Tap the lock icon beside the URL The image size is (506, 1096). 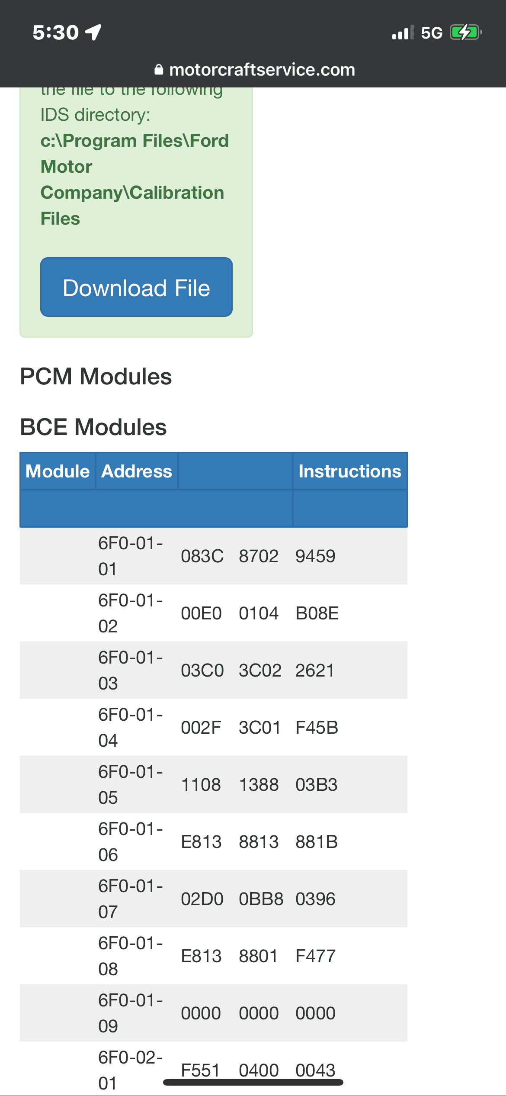click(159, 70)
